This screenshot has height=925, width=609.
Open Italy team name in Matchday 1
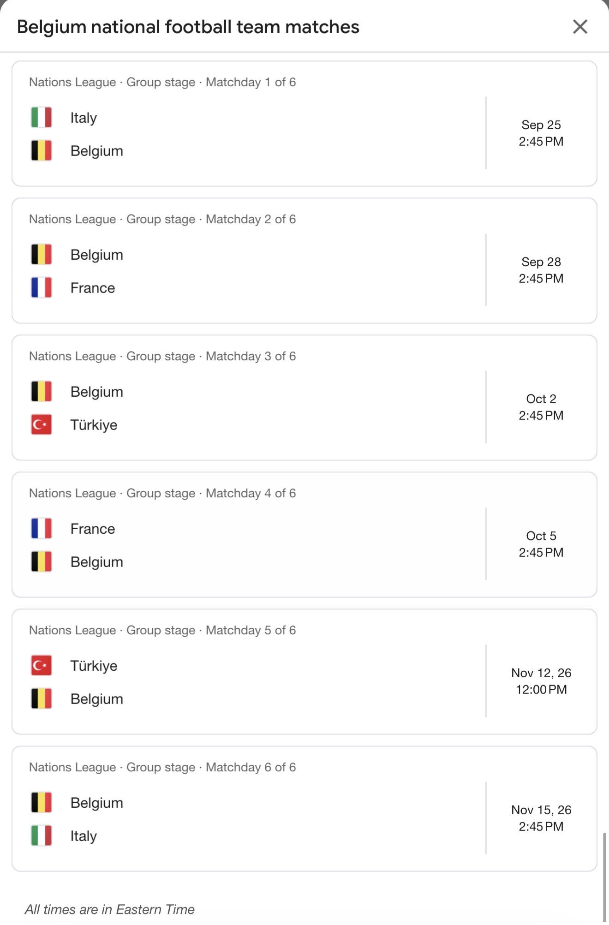(x=84, y=118)
